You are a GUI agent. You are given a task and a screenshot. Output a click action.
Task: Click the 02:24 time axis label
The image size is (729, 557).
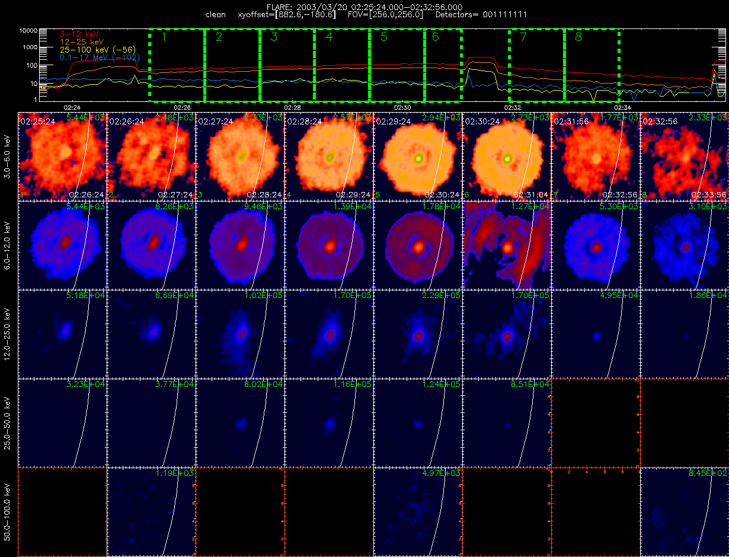[72, 108]
